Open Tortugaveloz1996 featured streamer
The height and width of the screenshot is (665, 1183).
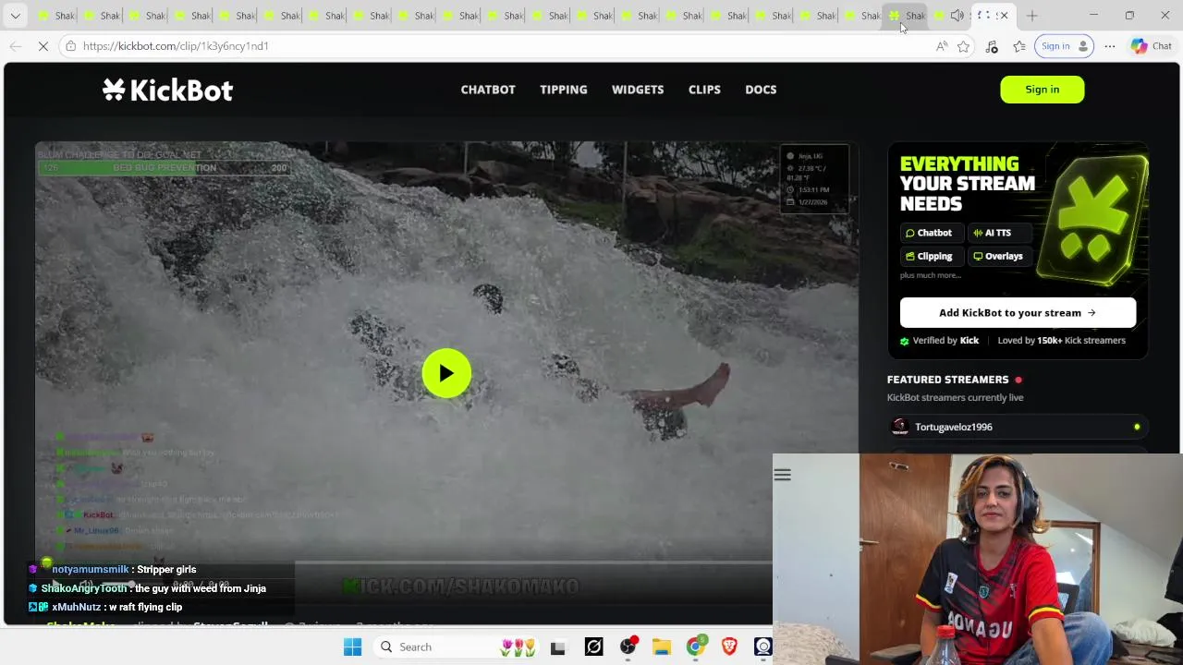pos(1017,427)
